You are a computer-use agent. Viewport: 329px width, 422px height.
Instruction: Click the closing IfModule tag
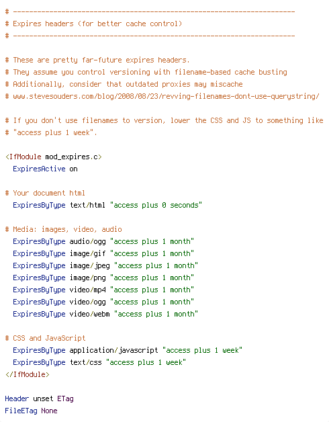tap(27, 375)
